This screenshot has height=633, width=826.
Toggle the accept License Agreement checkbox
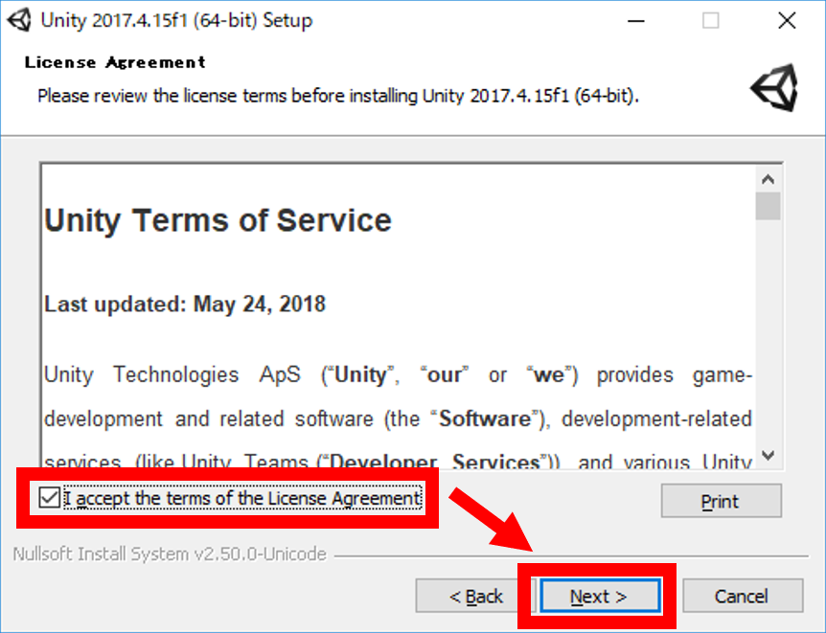tap(49, 498)
